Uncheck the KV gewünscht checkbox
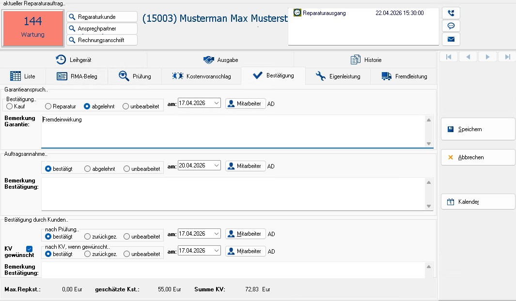The height and width of the screenshot is (301, 516). coord(29,249)
